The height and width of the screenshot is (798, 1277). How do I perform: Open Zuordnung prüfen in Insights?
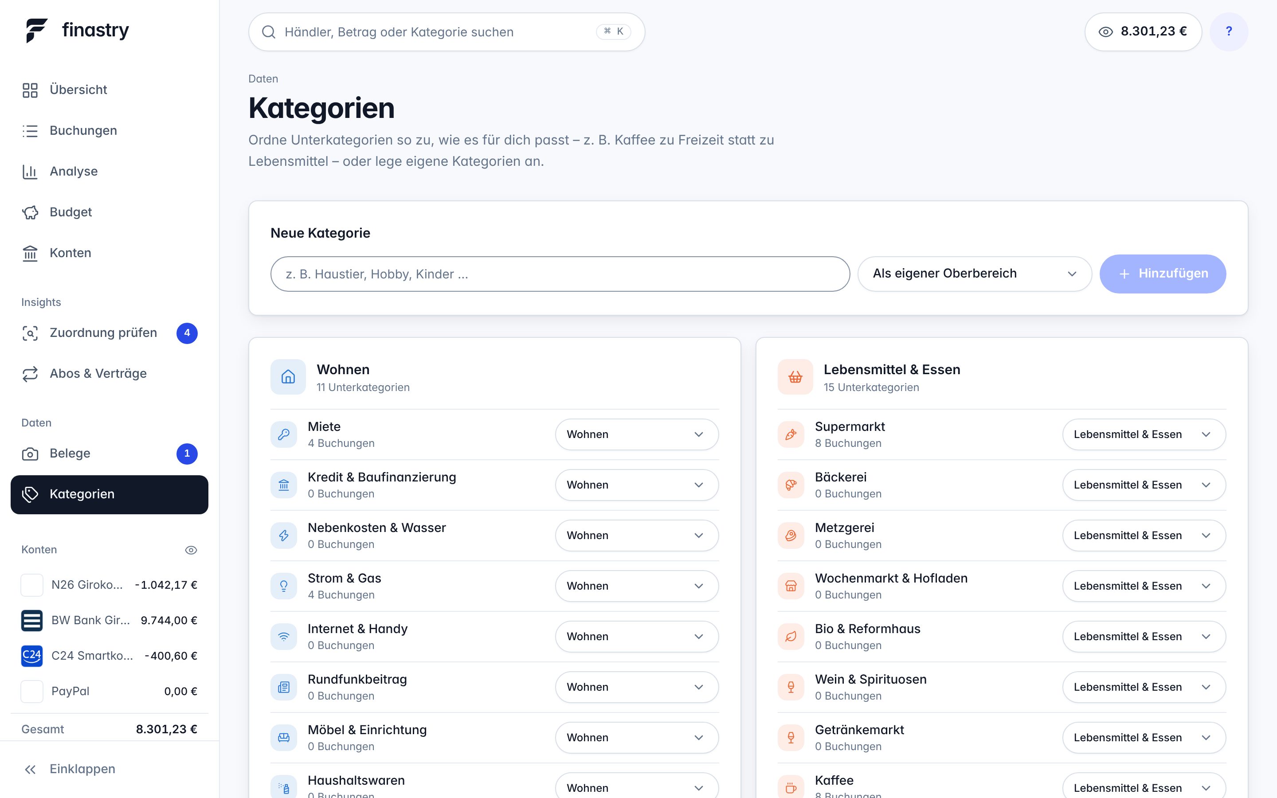click(x=109, y=333)
